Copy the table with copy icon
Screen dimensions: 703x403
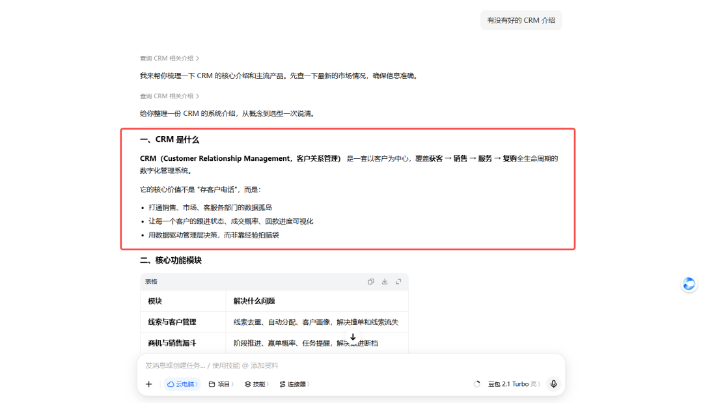371,281
